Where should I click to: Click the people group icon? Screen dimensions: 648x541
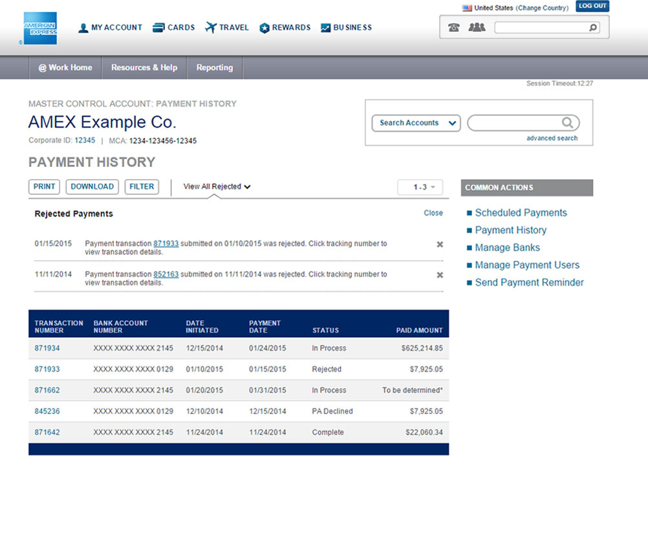477,27
